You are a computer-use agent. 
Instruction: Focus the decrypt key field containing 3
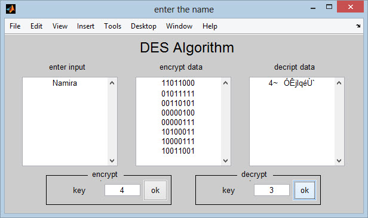point(272,190)
